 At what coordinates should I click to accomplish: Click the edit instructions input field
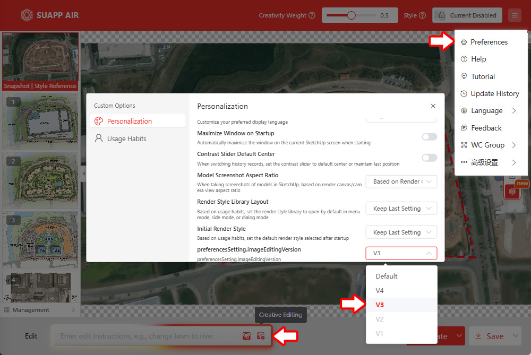pyautogui.click(x=149, y=336)
